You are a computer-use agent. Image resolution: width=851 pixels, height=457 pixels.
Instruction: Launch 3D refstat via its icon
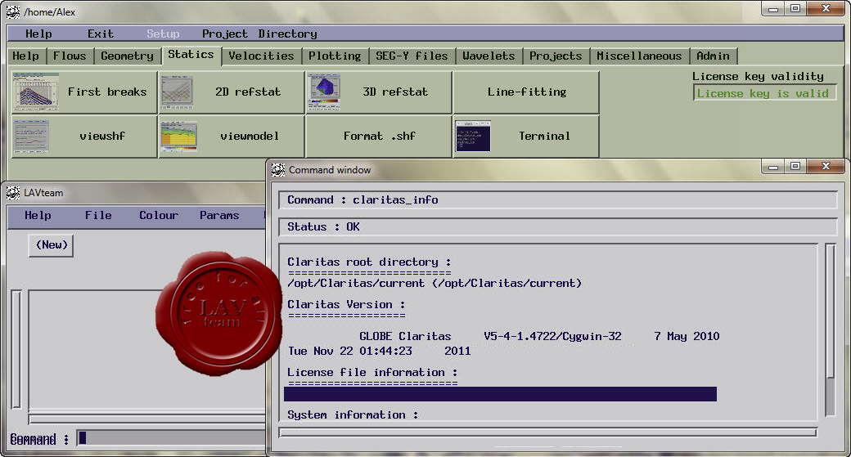coord(324,92)
